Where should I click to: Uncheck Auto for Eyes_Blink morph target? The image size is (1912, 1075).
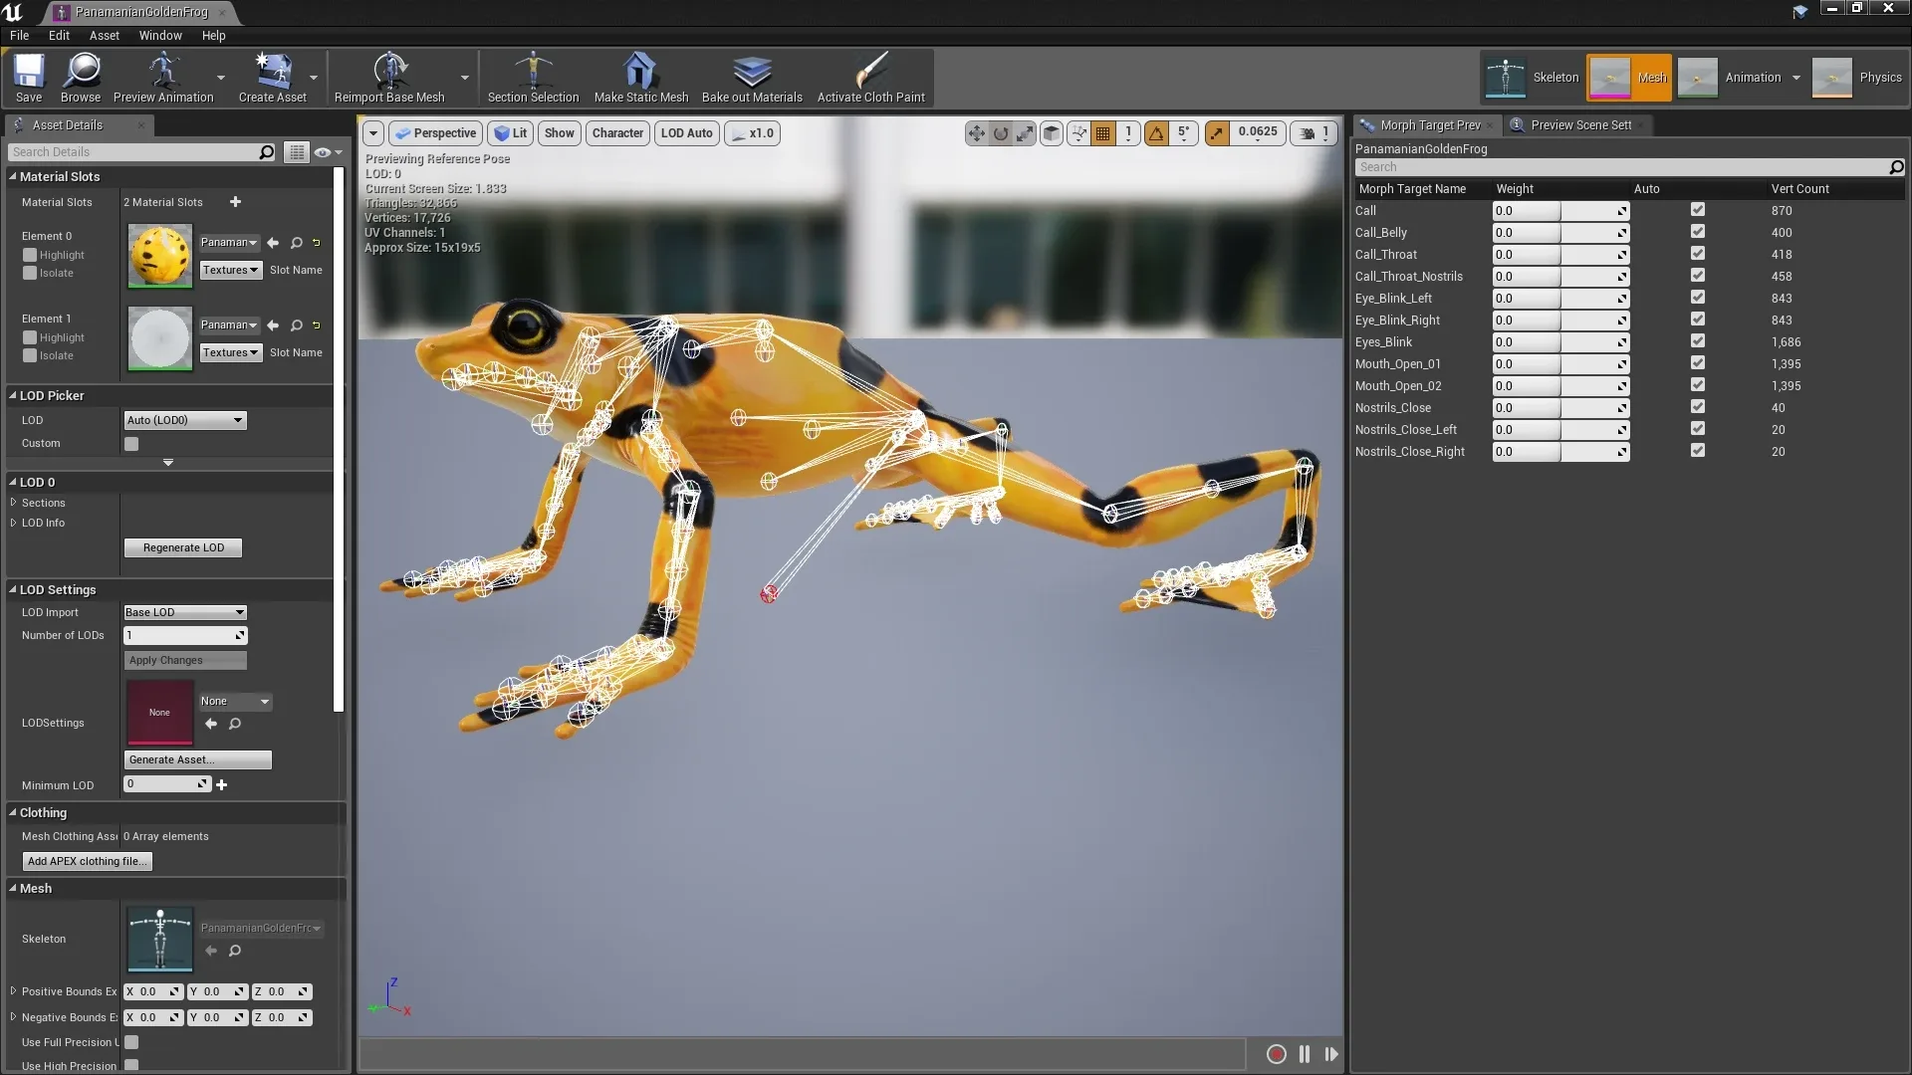pos(1698,341)
